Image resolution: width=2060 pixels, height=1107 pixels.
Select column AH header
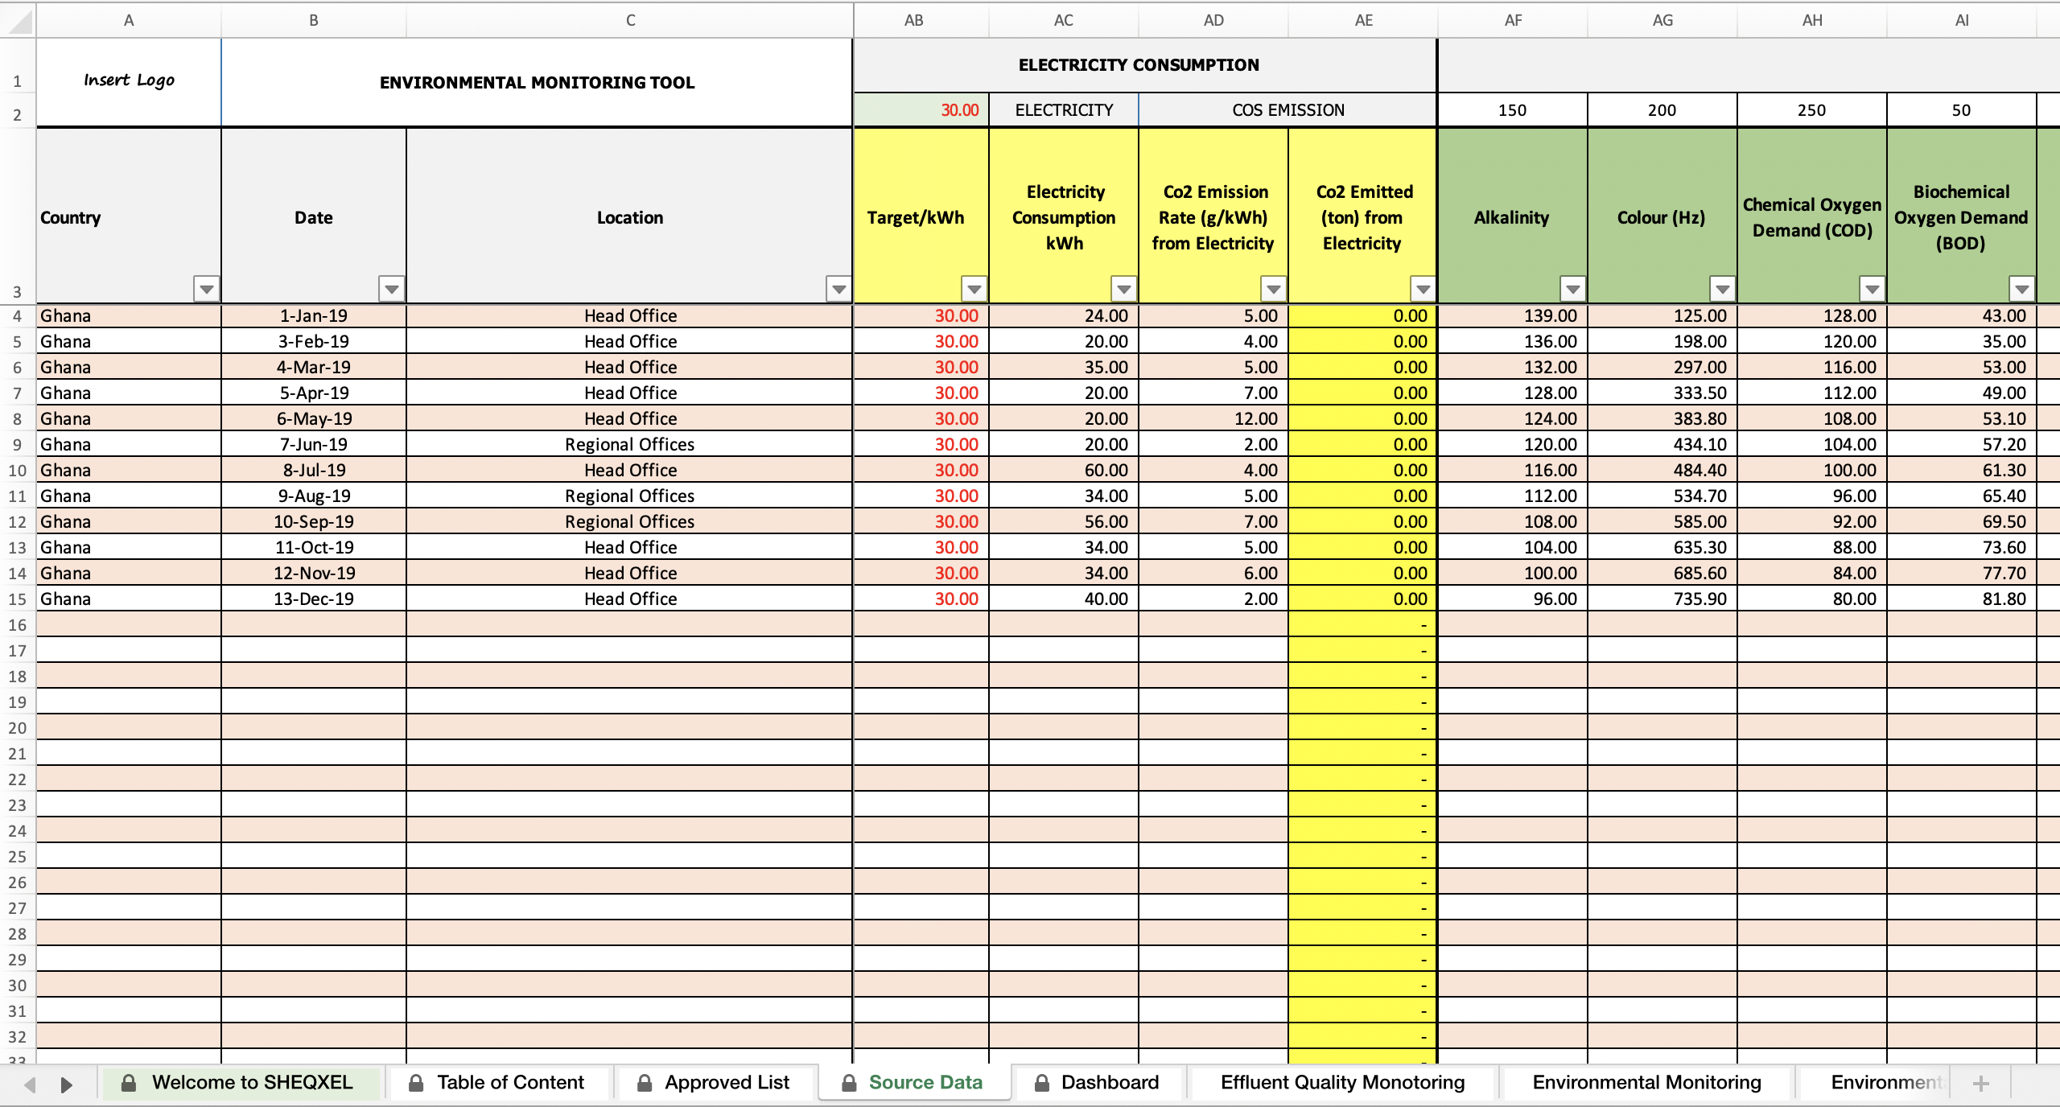pos(1812,20)
